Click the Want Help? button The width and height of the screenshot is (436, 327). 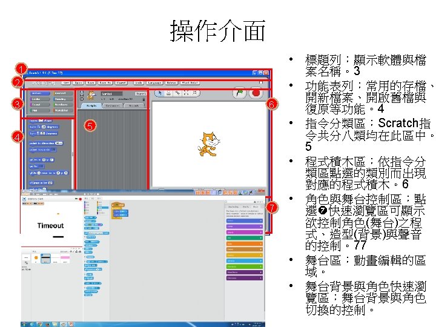tap(190, 83)
